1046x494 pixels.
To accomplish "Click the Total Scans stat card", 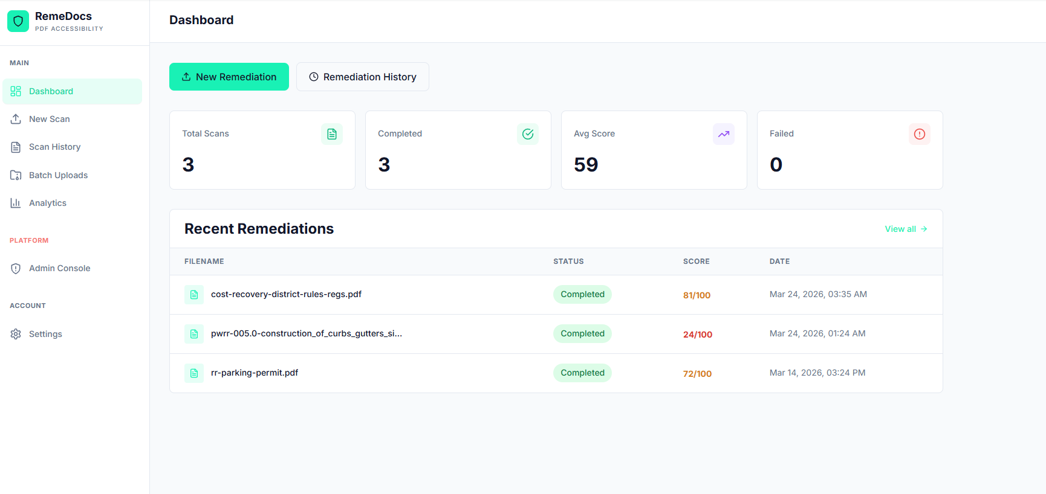I will click(262, 150).
